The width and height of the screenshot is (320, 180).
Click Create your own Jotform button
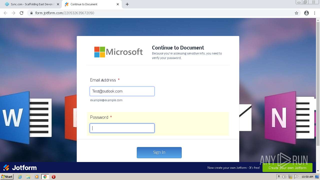tap(287, 168)
